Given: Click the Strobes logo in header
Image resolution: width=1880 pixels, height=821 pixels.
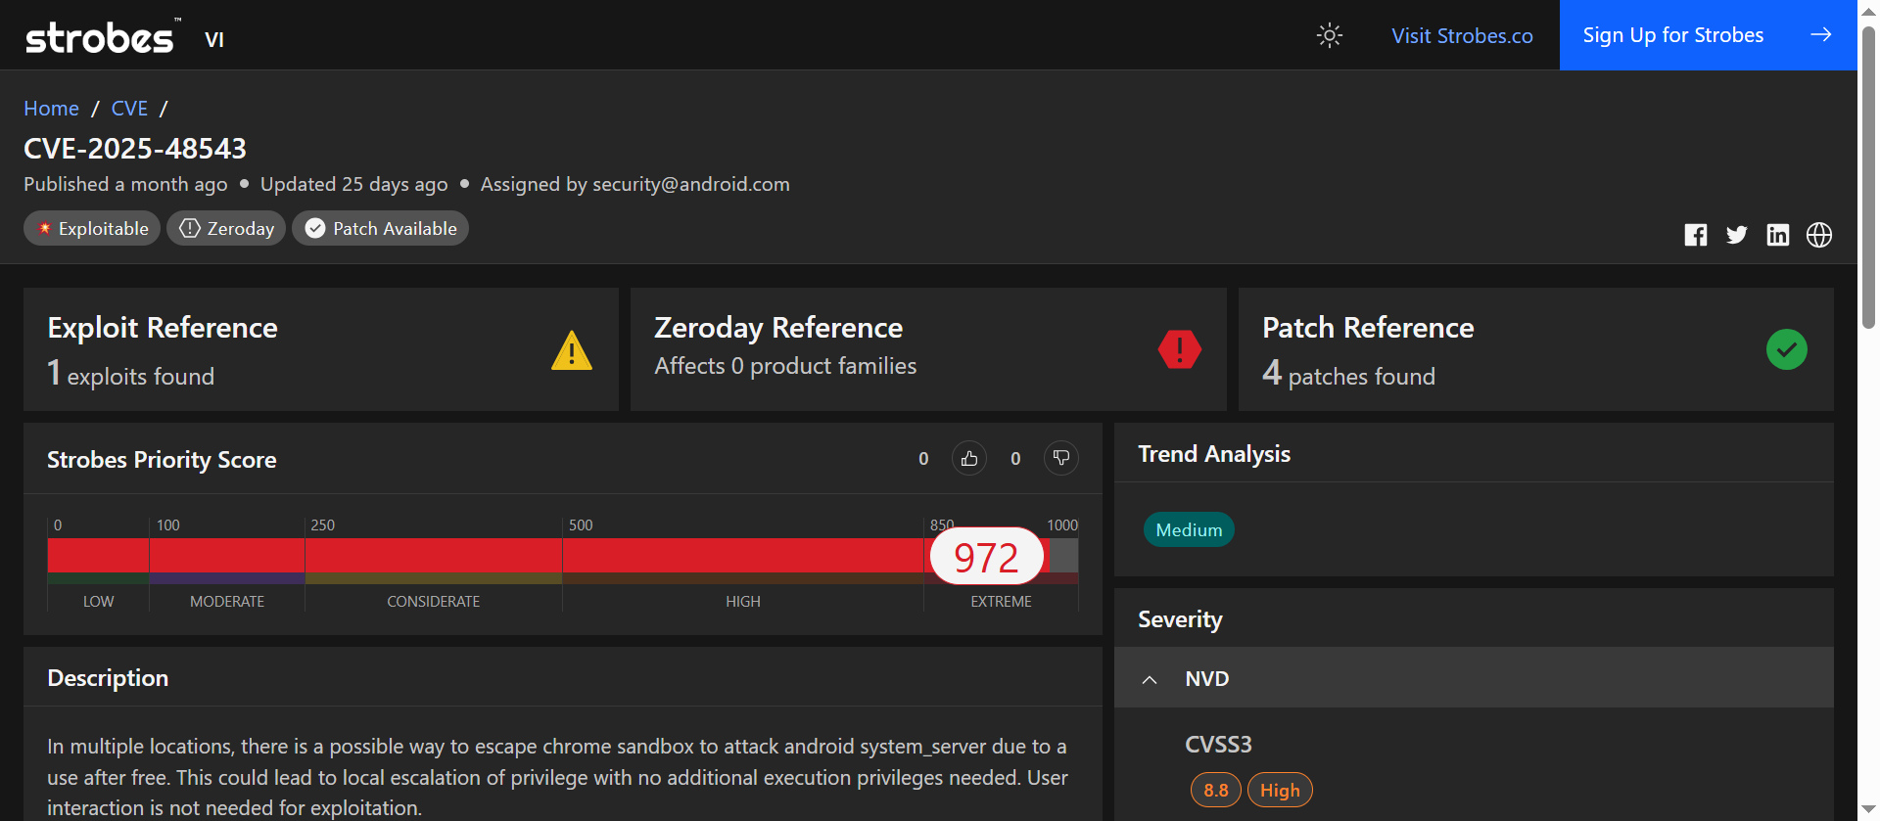Looking at the screenshot, I should coord(100,37).
